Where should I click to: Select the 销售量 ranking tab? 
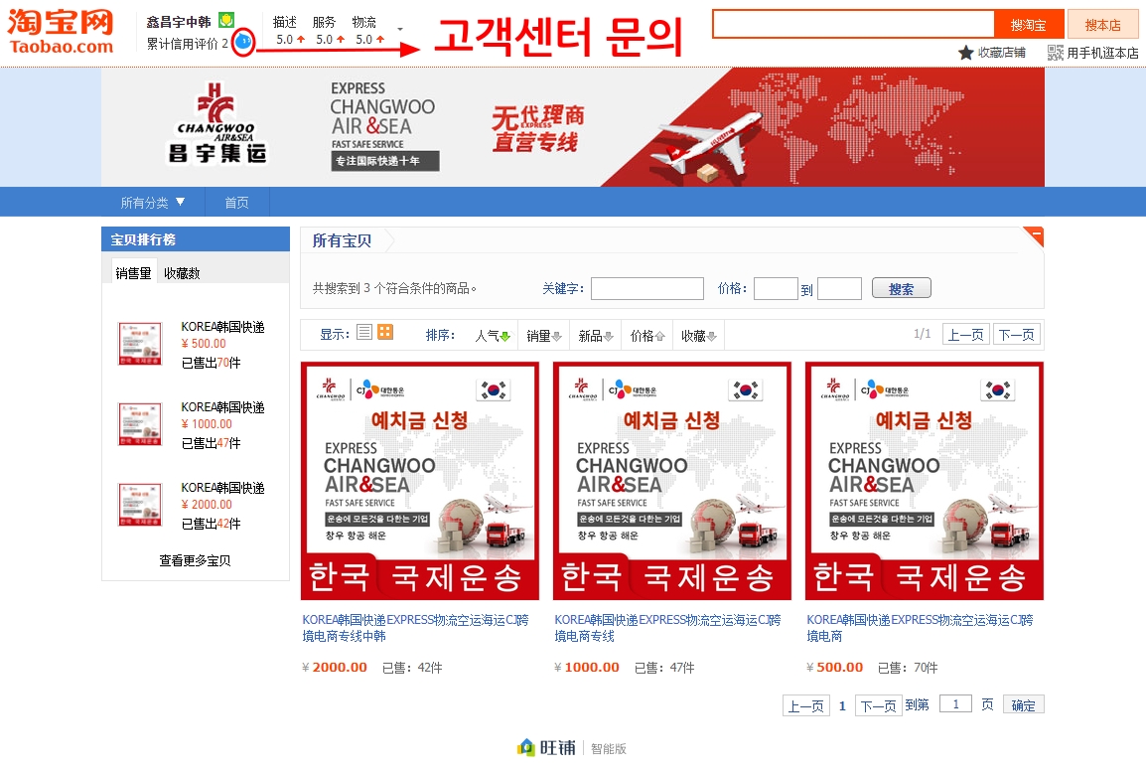click(x=134, y=273)
